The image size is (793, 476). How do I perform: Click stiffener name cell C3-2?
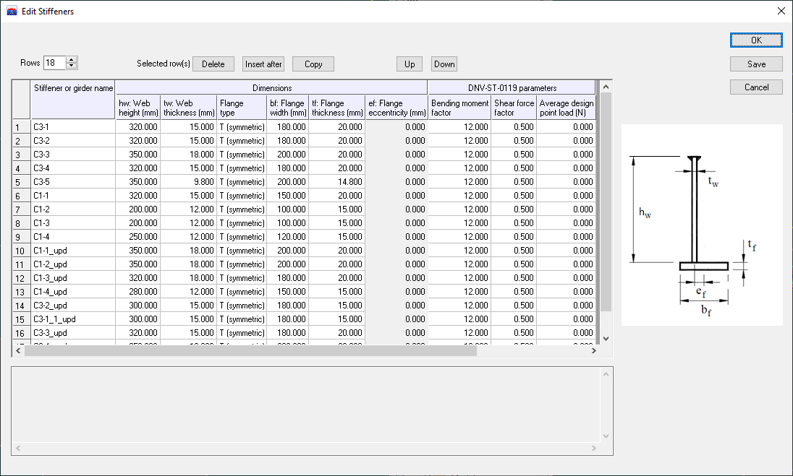point(73,141)
